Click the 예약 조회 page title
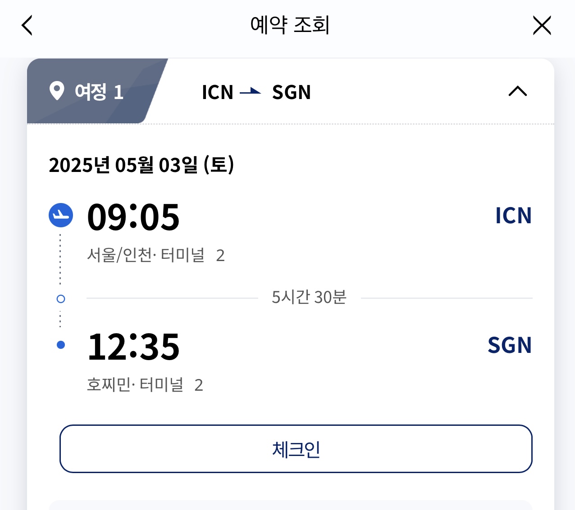Viewport: 575px width, 510px height. 290,25
